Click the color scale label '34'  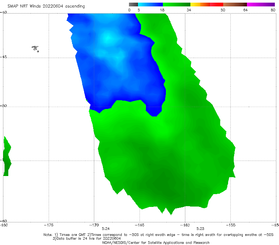pyautogui.click(x=189, y=10)
